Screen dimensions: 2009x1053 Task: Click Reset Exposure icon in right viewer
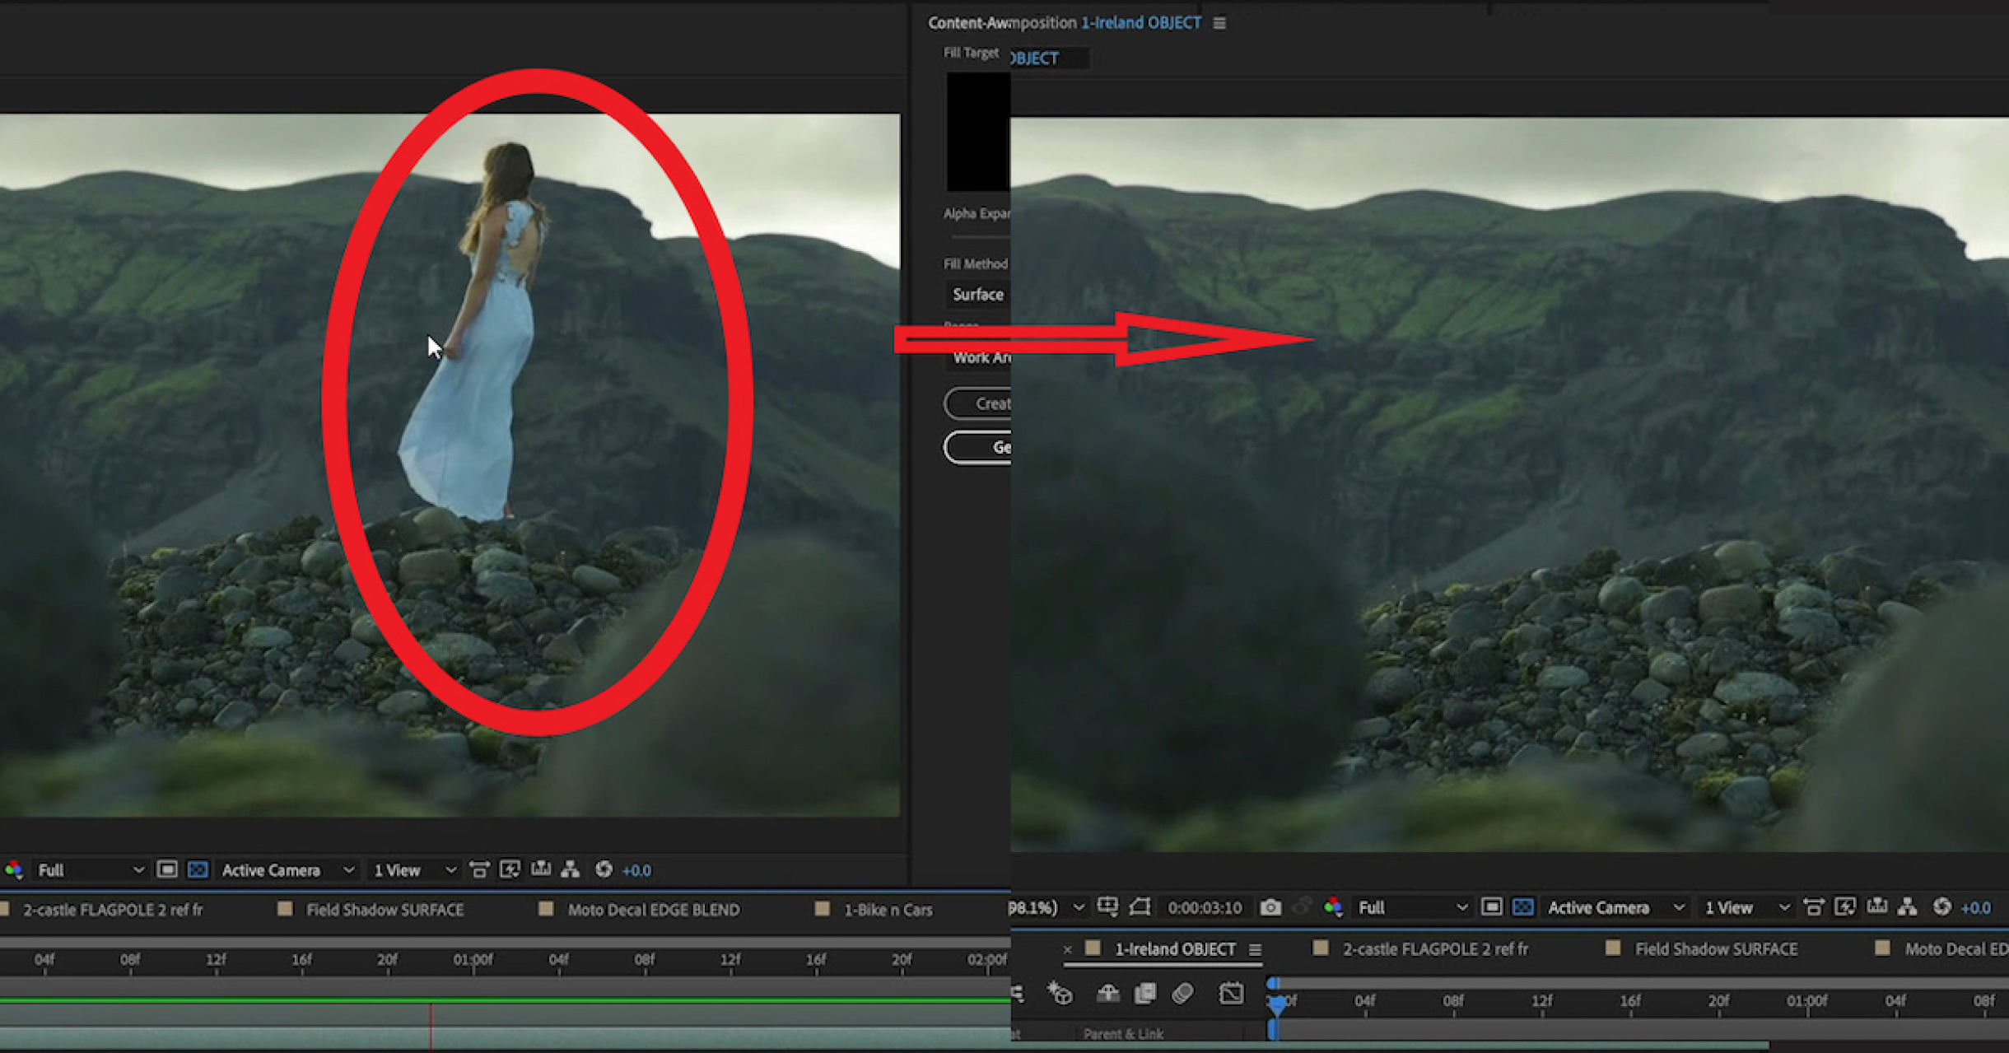[x=1942, y=906]
